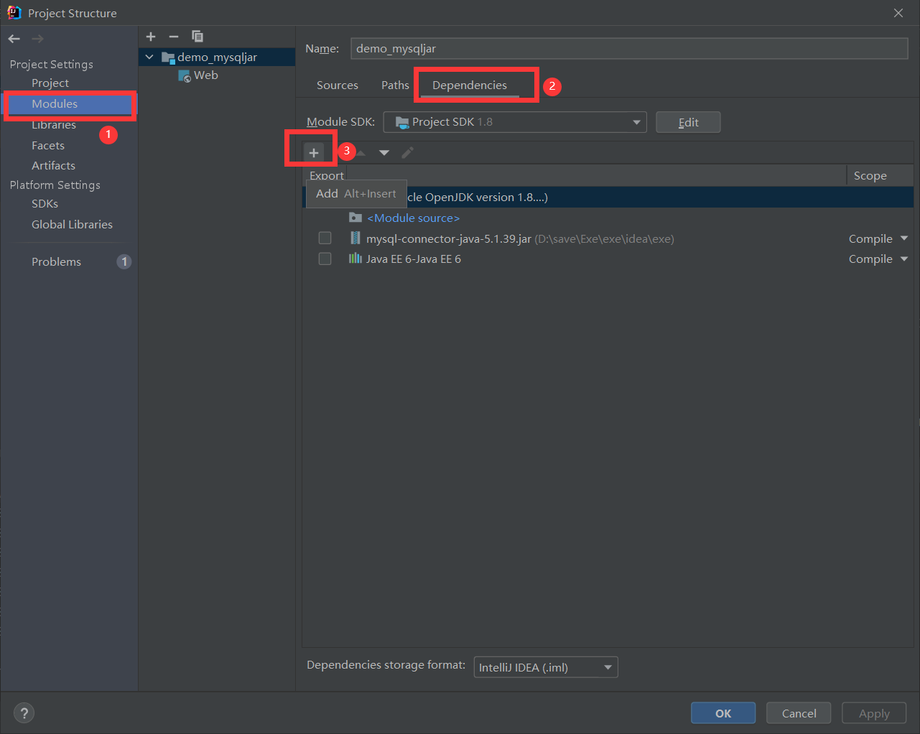Click the OK button
Viewport: 920px width, 734px height.
point(723,713)
